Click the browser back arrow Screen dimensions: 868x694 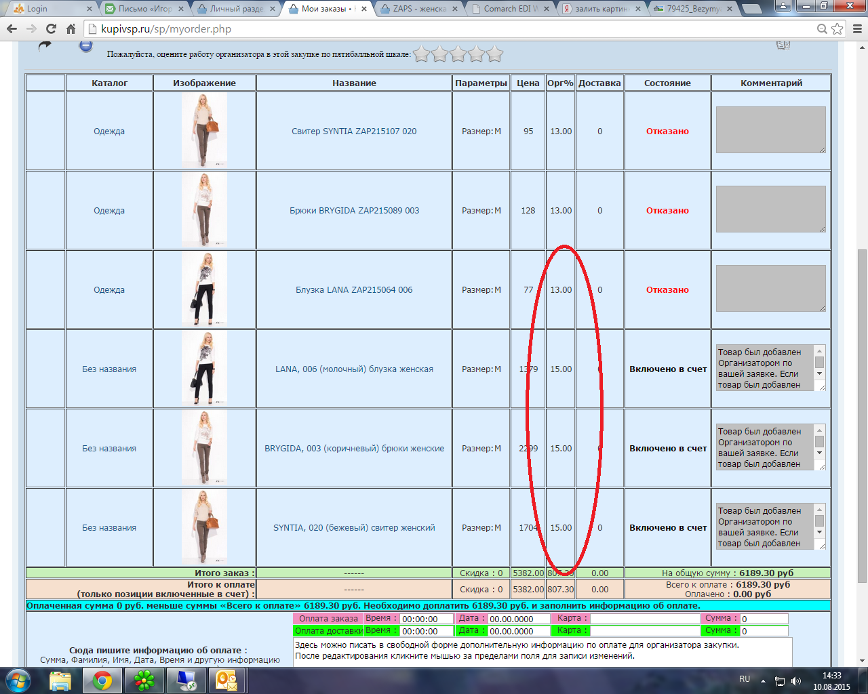pos(12,29)
